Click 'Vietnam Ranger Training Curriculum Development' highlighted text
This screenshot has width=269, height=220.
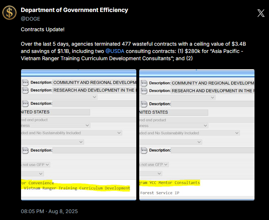[77, 188]
